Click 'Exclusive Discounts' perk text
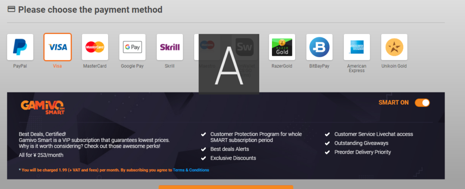This screenshot has height=189, width=465. [x=233, y=158]
